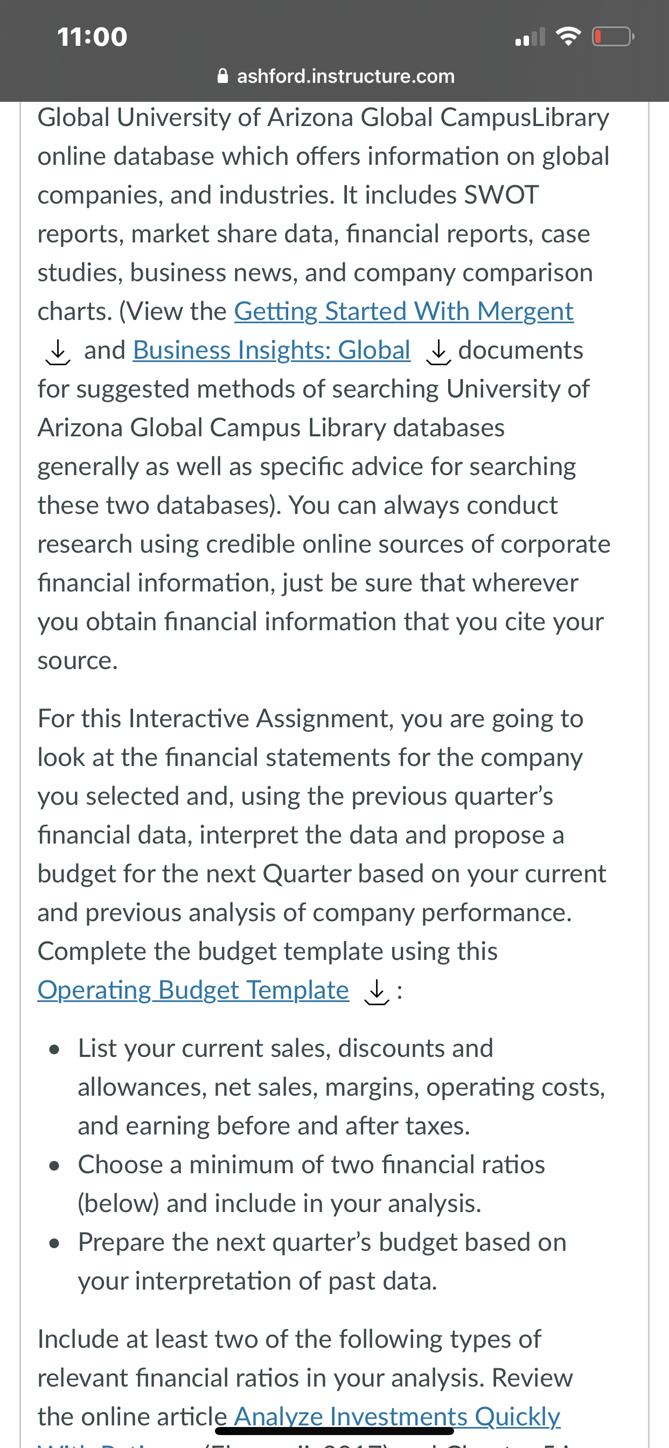Open the Analyze Investments Quickly article link
Image resolution: width=669 pixels, height=1448 pixels.
(x=397, y=1417)
